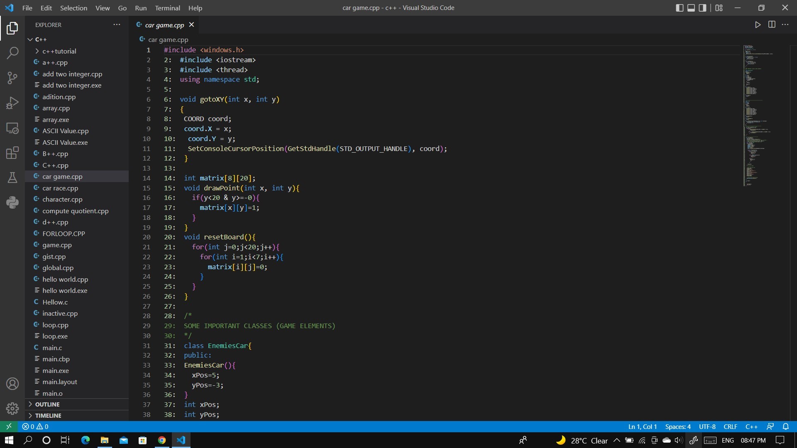Image resolution: width=797 pixels, height=448 pixels.
Task: Expand the OUTLINE section
Action: [47, 404]
